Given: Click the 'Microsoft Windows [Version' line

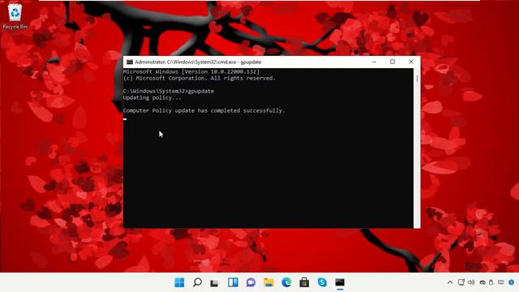Looking at the screenshot, I should [x=191, y=71].
